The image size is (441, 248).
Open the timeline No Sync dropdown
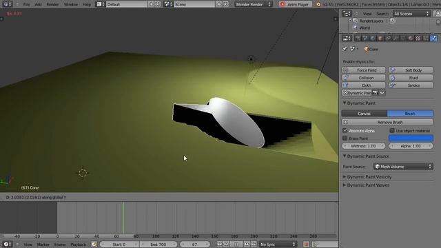pyautogui.click(x=278, y=245)
